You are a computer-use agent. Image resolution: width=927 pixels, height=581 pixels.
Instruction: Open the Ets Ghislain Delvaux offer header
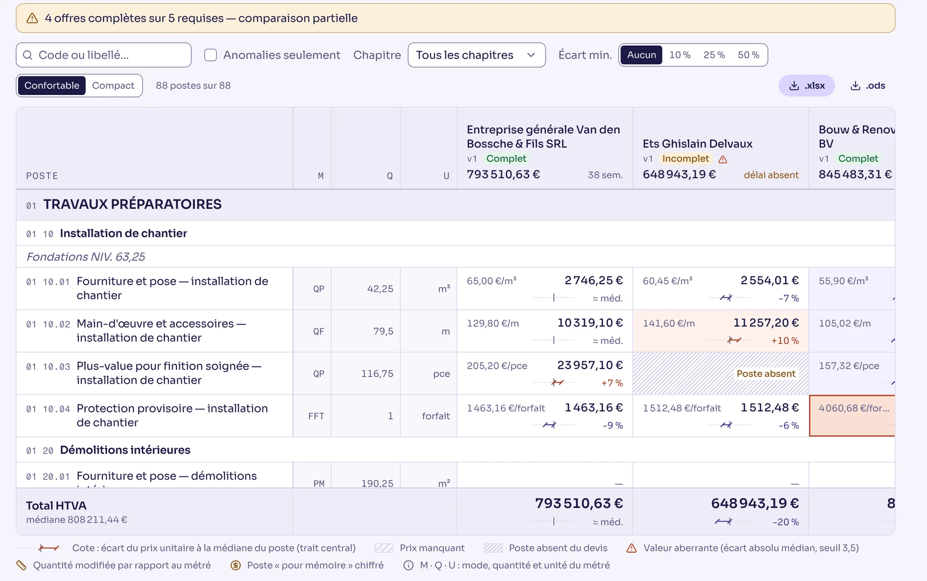point(721,148)
